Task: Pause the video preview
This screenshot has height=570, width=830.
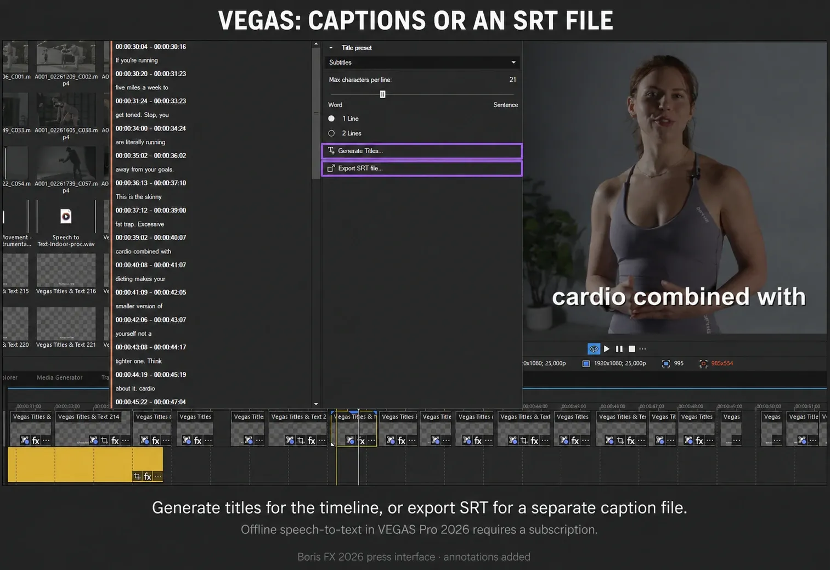Action: [x=619, y=349]
